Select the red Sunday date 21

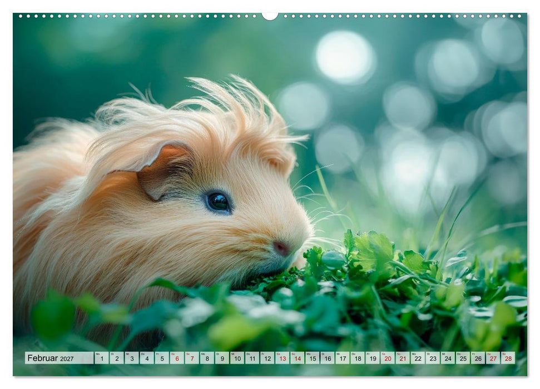click(x=403, y=358)
